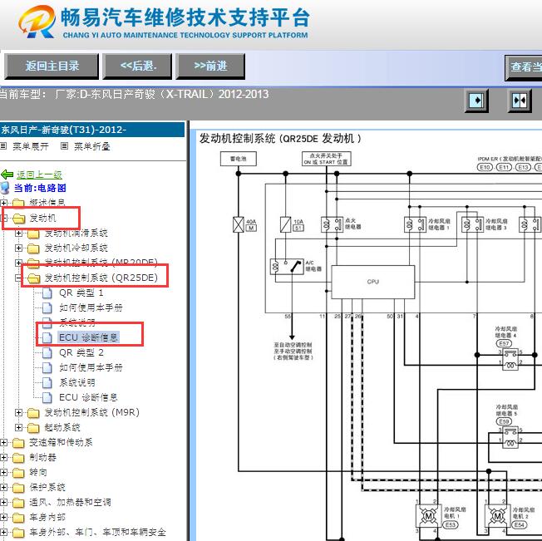Viewport: 542px width, 541px height.
Task: Expand the 发动机控制系统 (M9R) node
Action: tap(18, 412)
